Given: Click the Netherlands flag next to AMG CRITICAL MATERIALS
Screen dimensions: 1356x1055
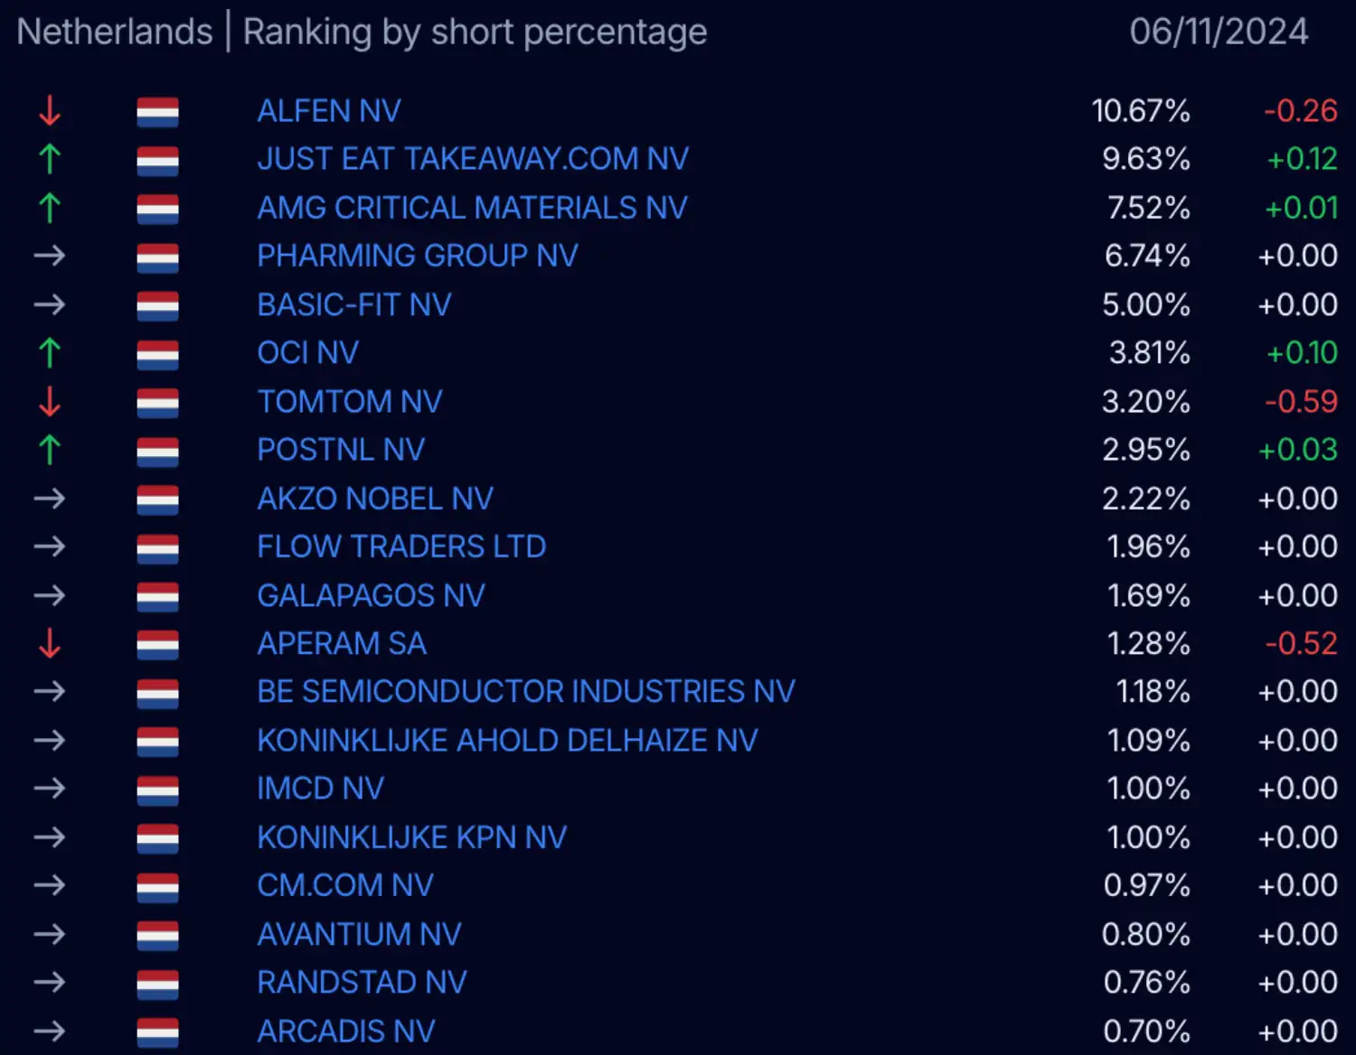Looking at the screenshot, I should (157, 209).
